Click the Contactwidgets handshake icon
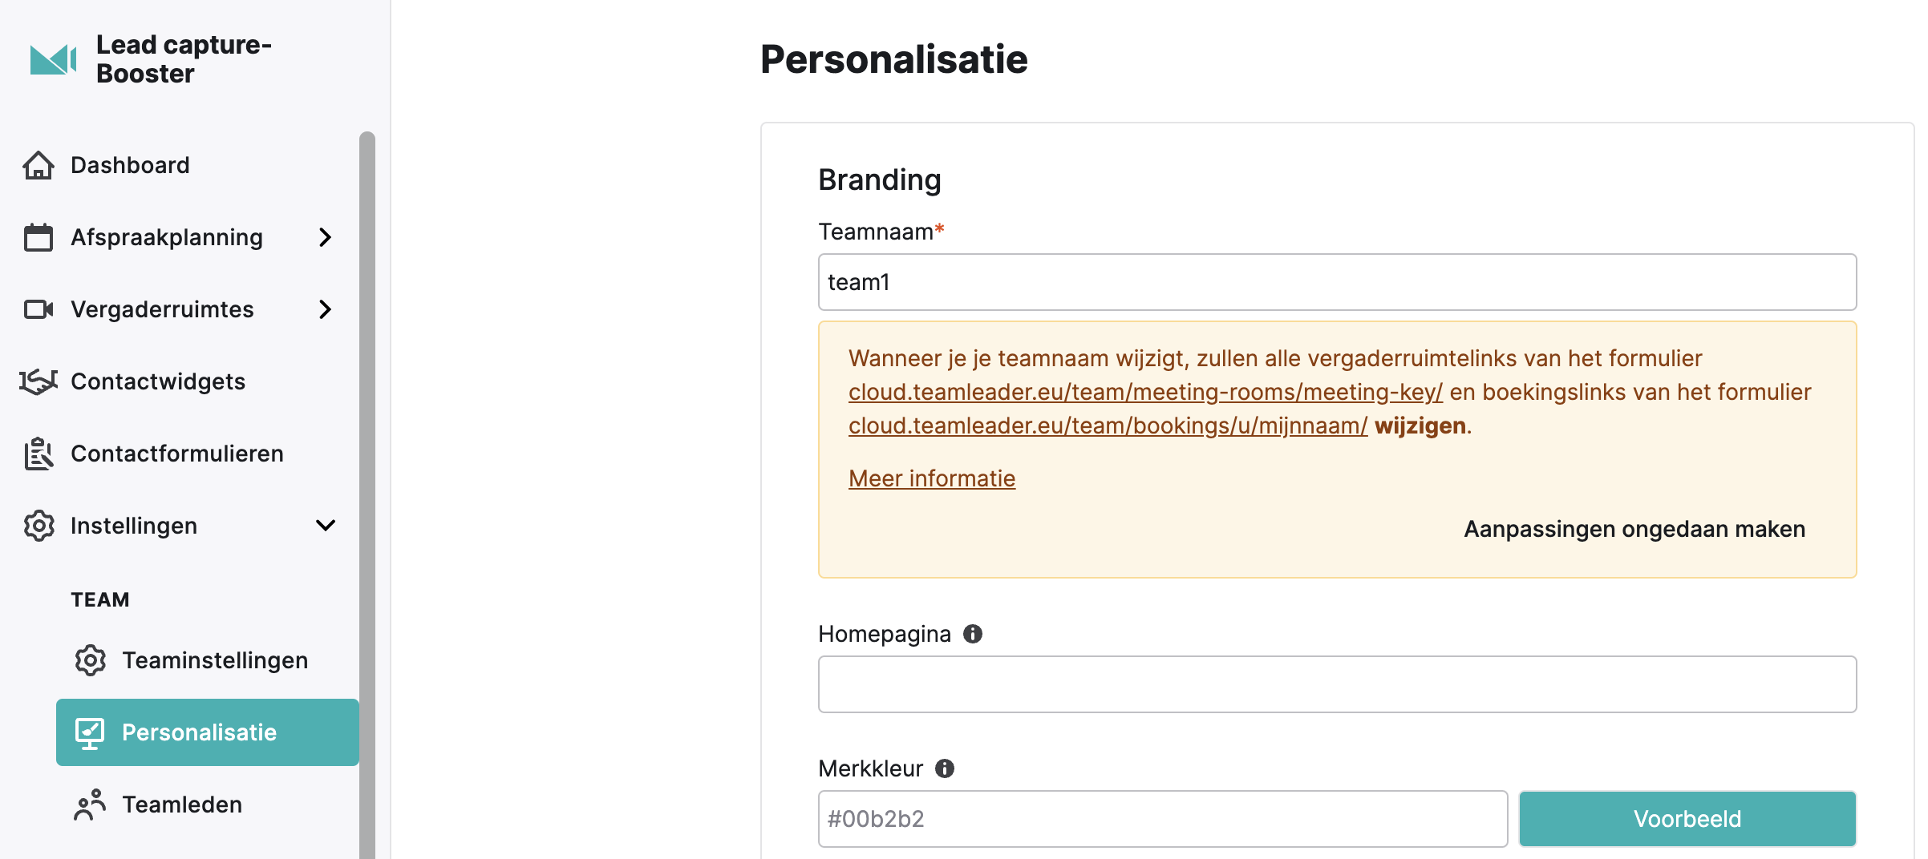 pyautogui.click(x=38, y=381)
